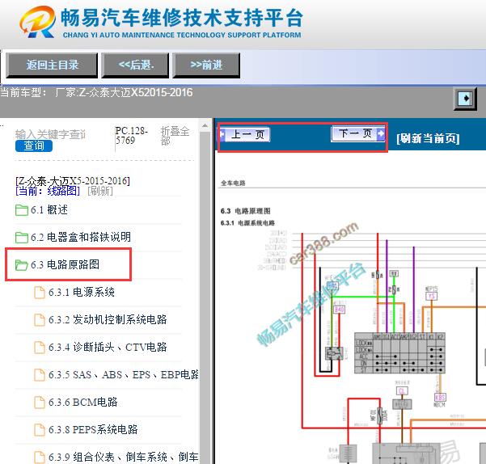Click page icon beside 6.3.4 诊断插头
Image resolution: width=486 pixels, height=464 pixels.
(x=40, y=348)
